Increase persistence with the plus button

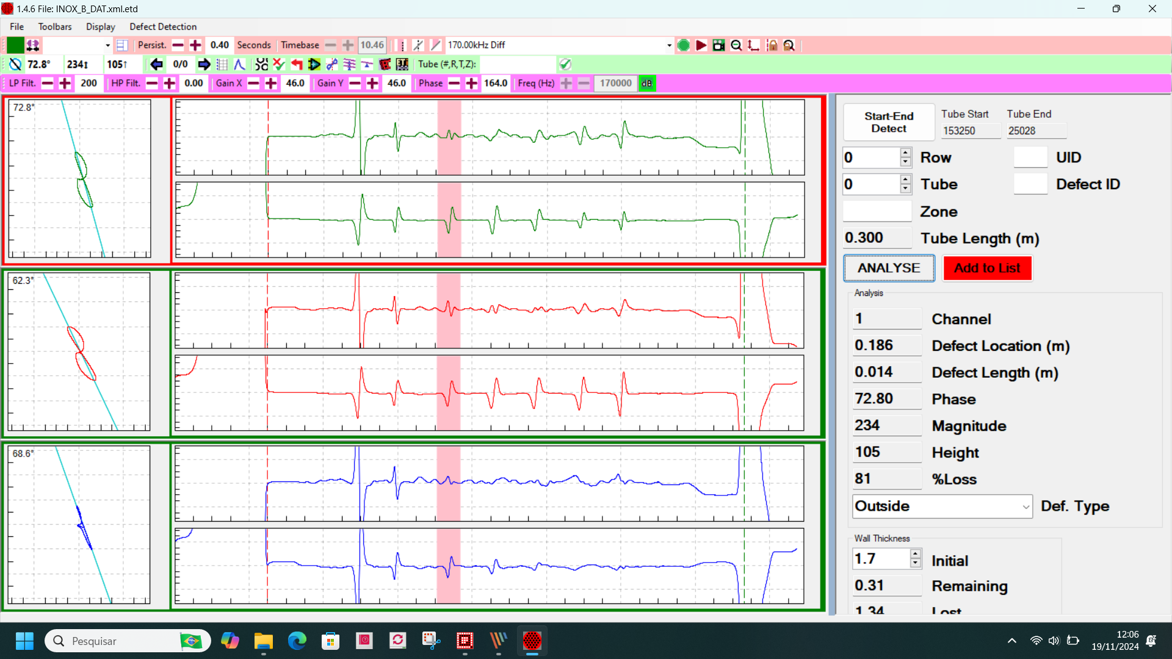pos(195,45)
